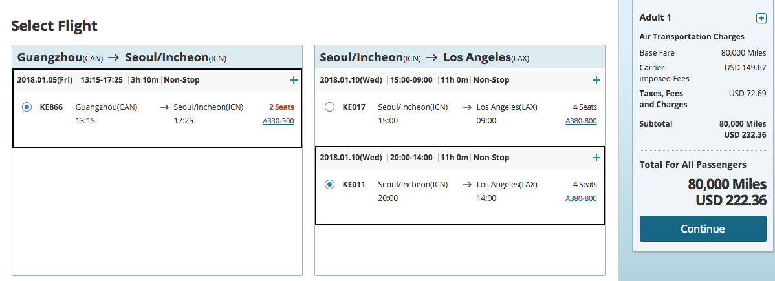
Task: Click the Guangzhou to Seoul/Incheon panel header
Action: pyautogui.click(x=122, y=57)
